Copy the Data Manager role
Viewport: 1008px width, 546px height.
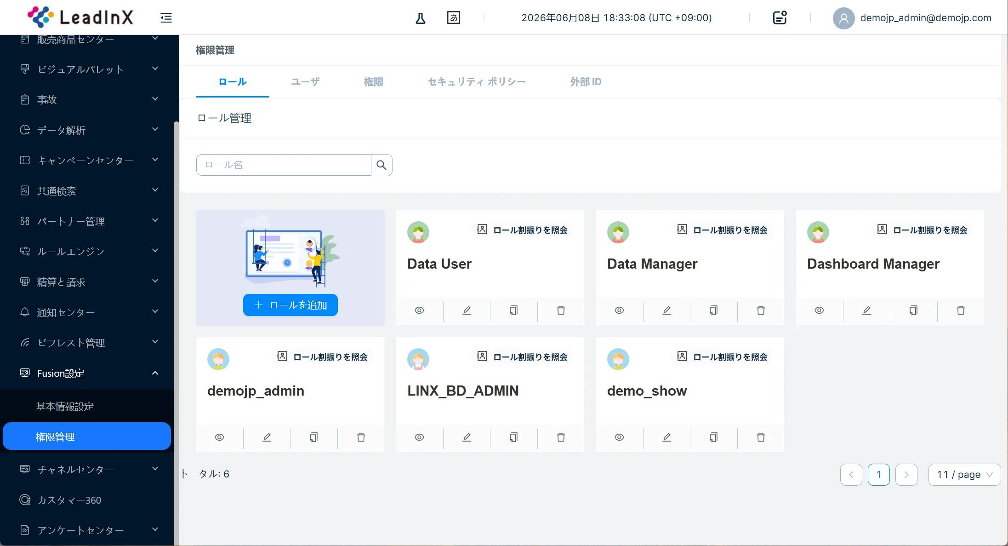713,310
